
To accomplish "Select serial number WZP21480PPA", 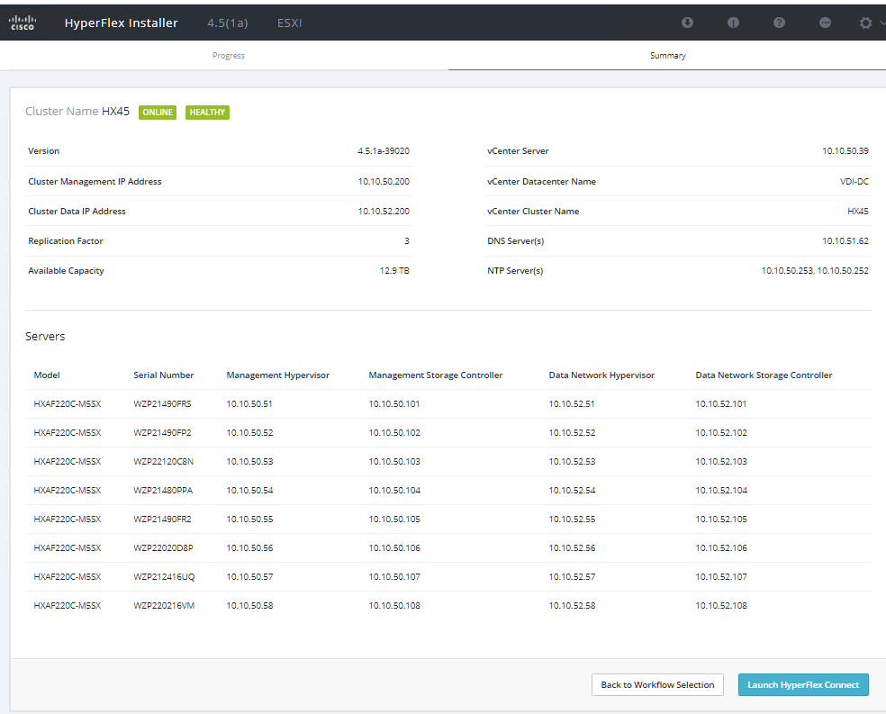I will tap(163, 491).
